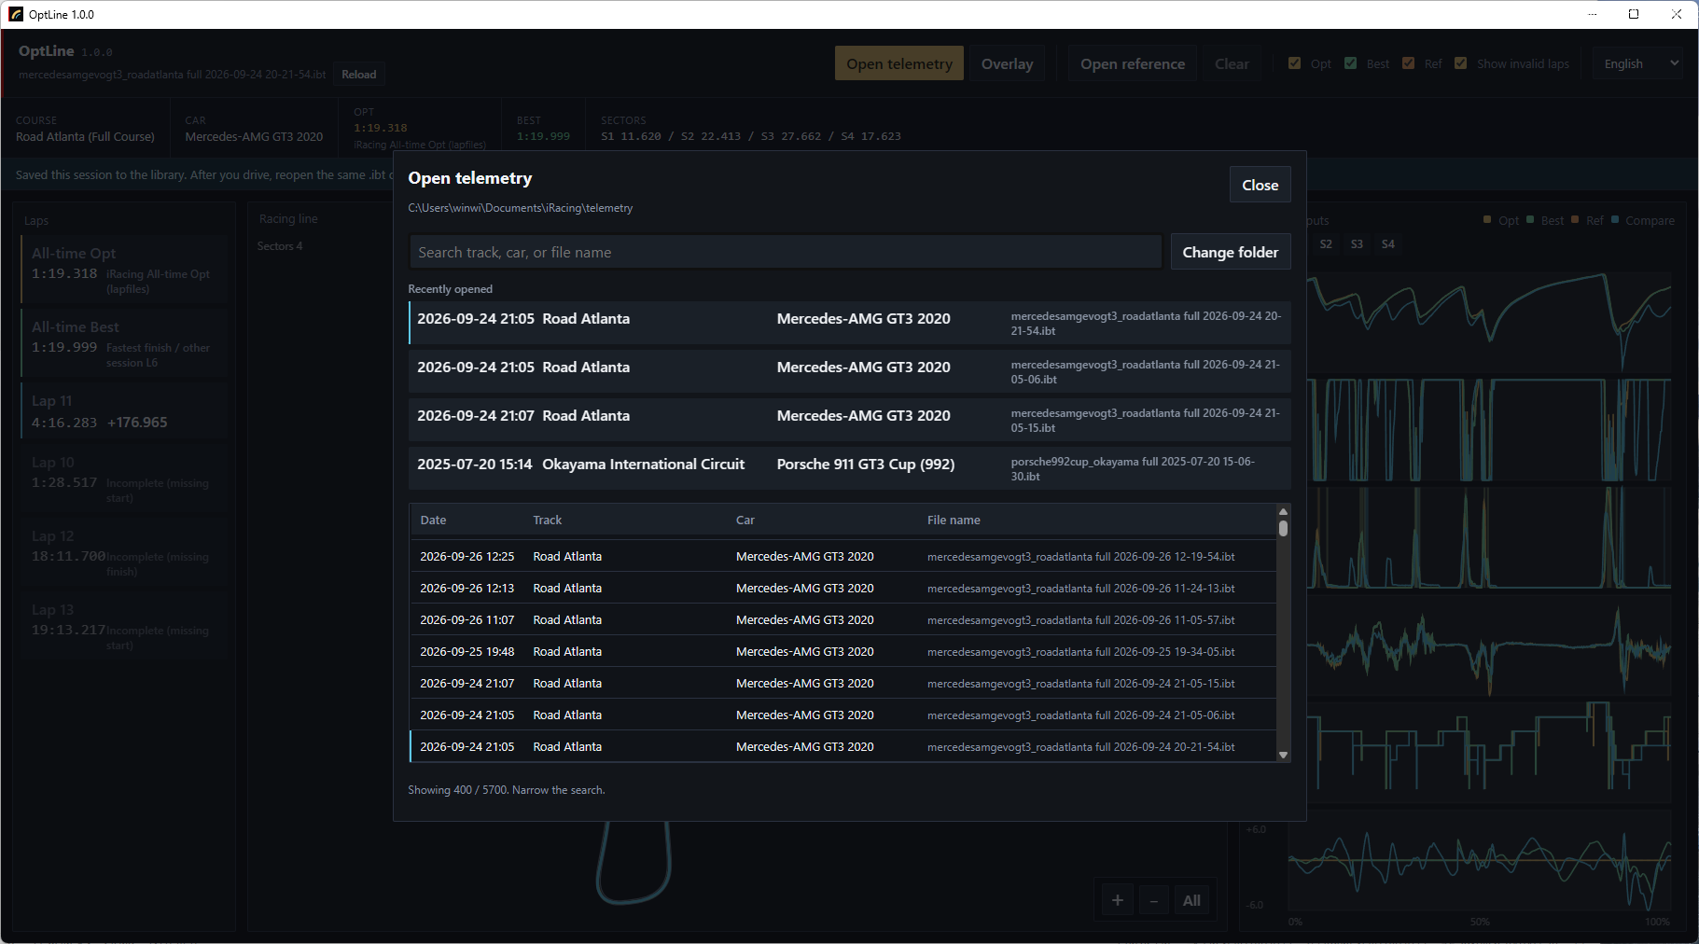Viewport: 1699px width, 944px height.
Task: Focus the search track, car, or file name field
Action: [785, 252]
